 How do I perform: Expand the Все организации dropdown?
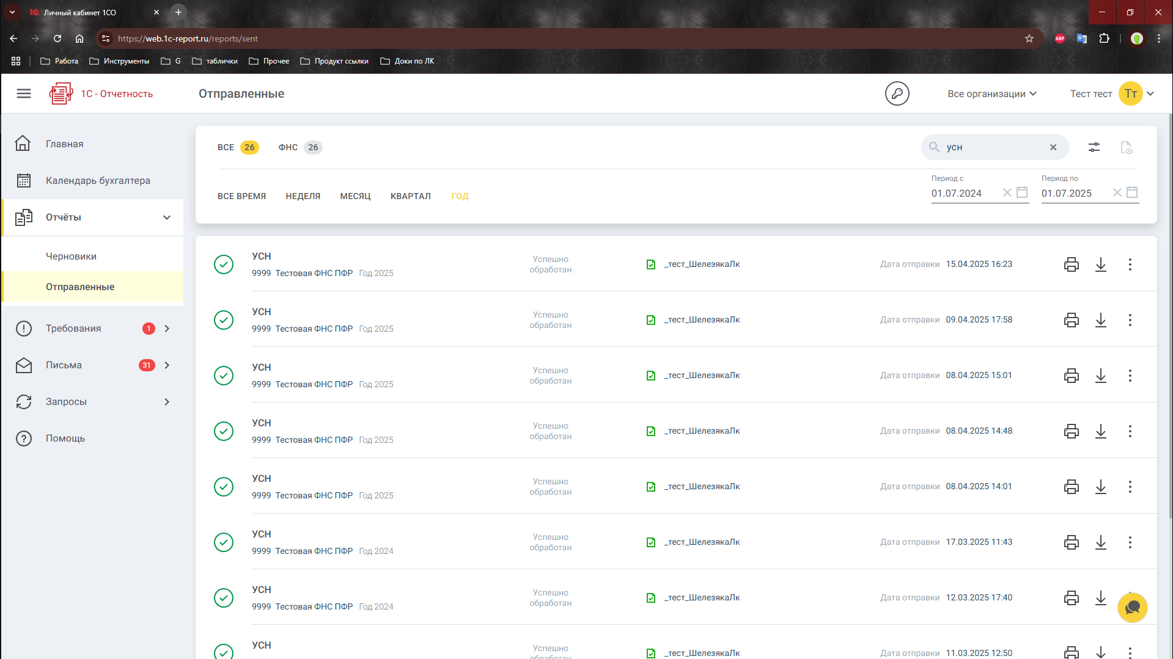(991, 93)
